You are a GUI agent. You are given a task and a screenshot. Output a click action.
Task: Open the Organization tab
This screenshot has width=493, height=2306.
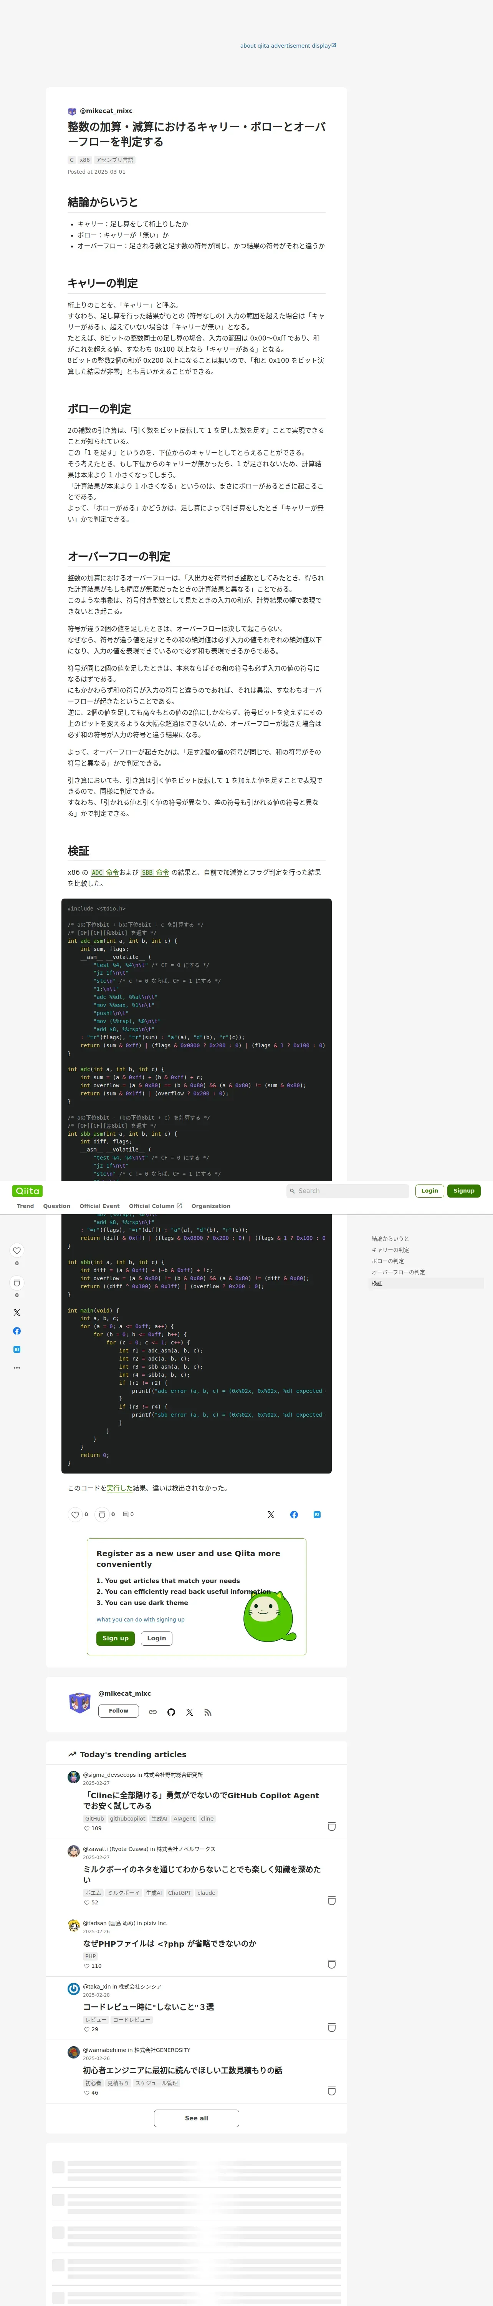pyautogui.click(x=210, y=1206)
